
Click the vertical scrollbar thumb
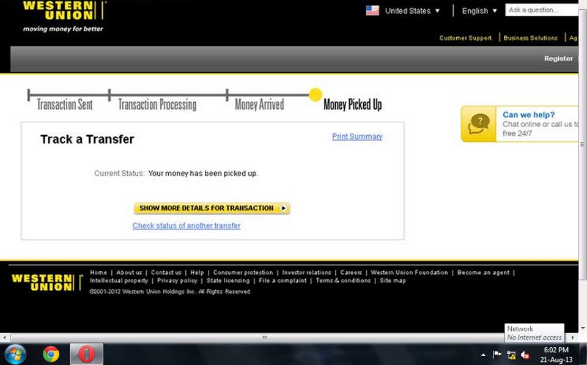coord(583,144)
